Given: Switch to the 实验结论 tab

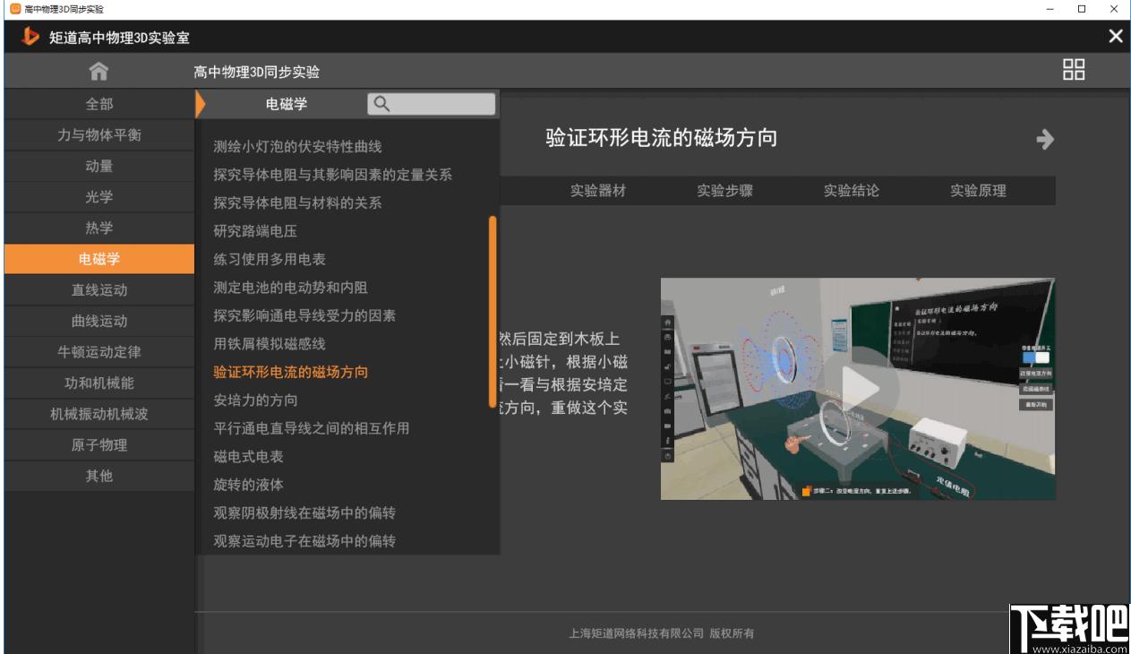Looking at the screenshot, I should (852, 191).
